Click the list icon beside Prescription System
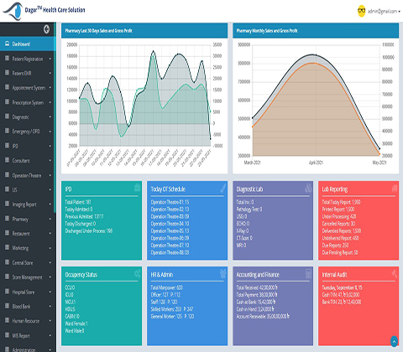The width and height of the screenshot is (403, 352). pos(8,102)
